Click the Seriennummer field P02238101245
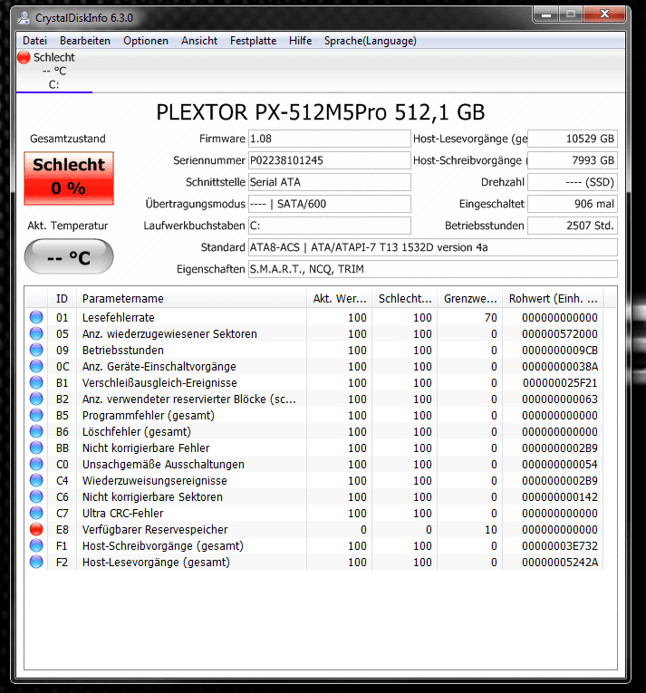 (x=330, y=160)
